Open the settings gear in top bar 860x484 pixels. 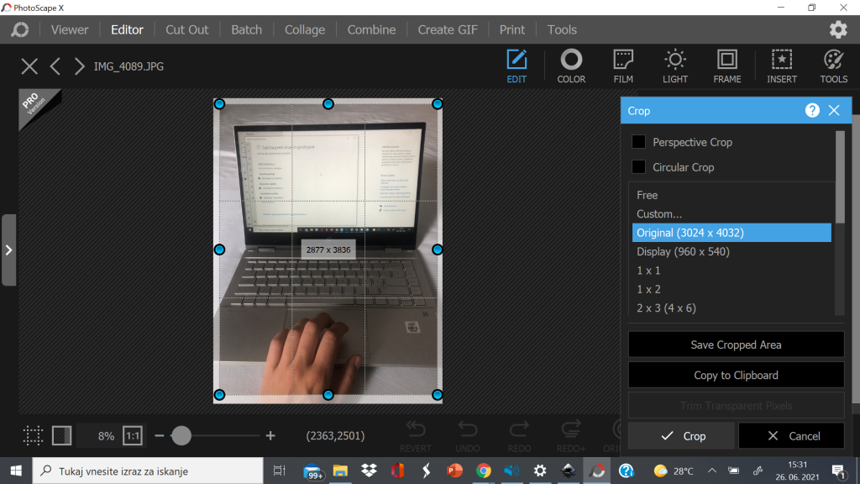pyautogui.click(x=838, y=29)
